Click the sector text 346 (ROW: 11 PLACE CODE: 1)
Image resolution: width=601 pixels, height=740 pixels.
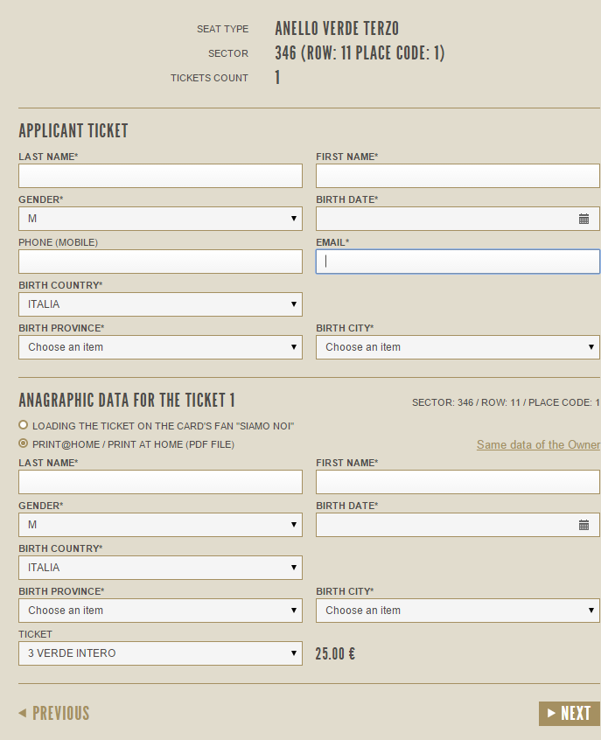coord(360,52)
